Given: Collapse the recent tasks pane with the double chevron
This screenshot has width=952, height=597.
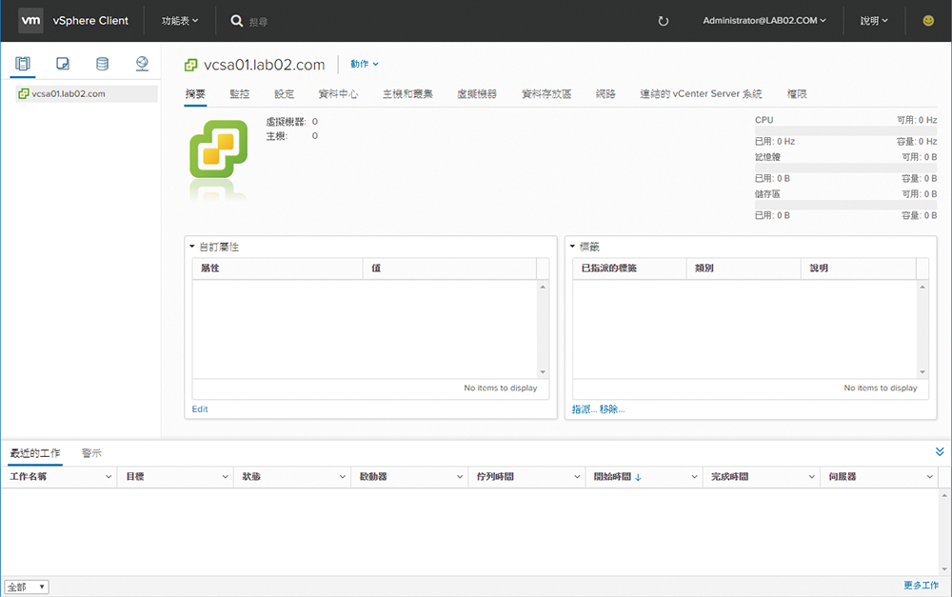Looking at the screenshot, I should [940, 451].
